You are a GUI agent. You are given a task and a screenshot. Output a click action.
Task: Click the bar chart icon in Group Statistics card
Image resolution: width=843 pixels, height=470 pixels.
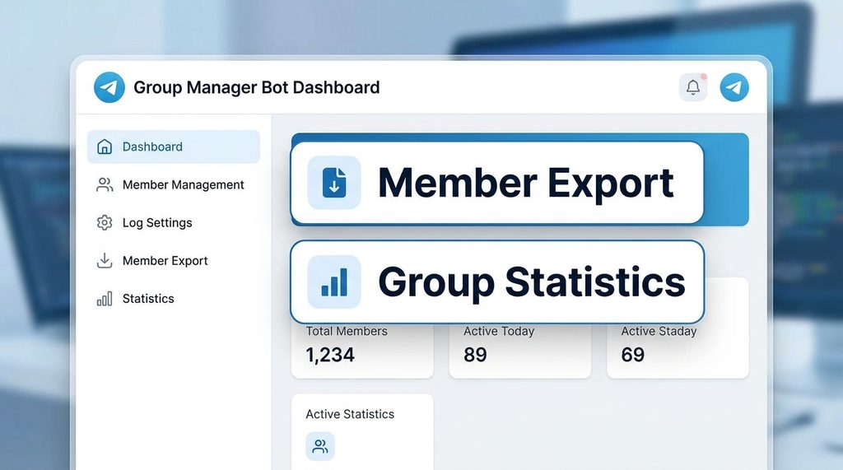coord(334,282)
